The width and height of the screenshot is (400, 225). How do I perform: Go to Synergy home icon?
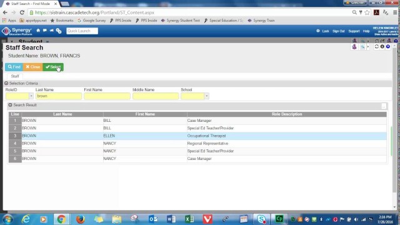coord(38,31)
